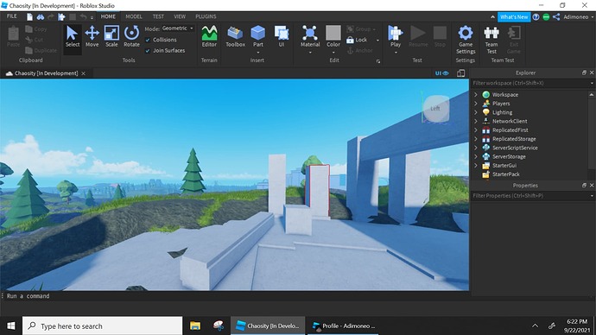Toggle the Collisions checkbox
Image resolution: width=596 pixels, height=335 pixels.
148,40
